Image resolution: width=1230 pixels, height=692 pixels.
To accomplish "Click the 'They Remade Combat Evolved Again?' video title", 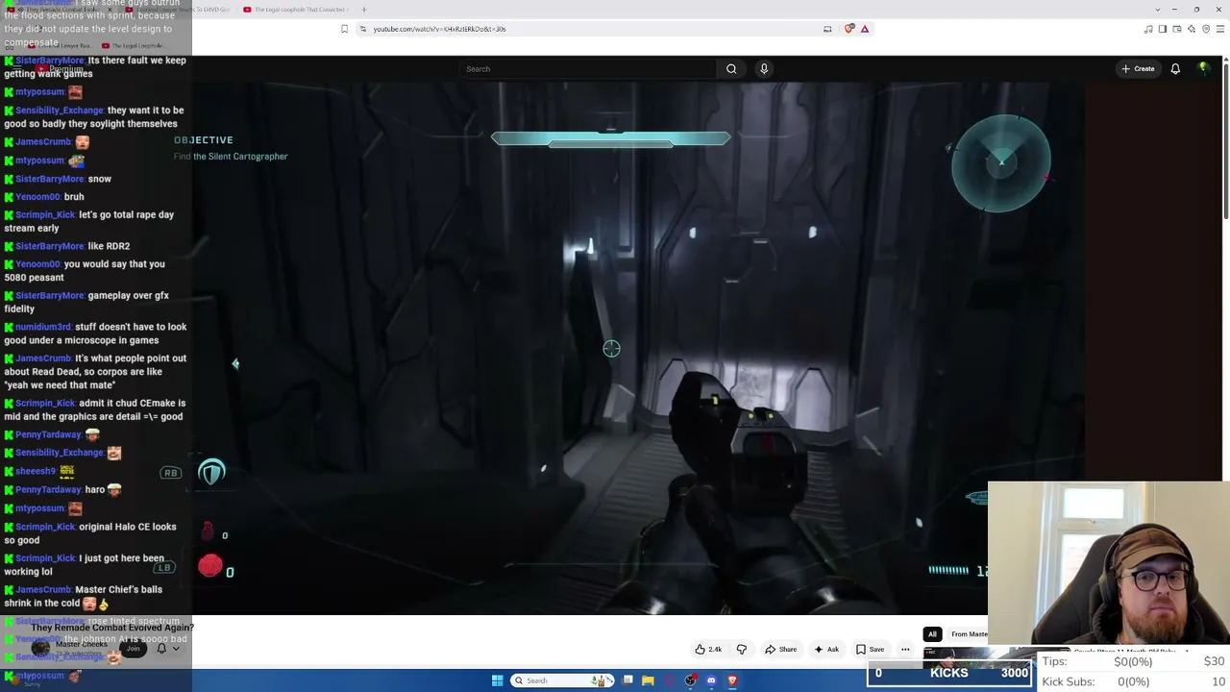I will [112, 628].
